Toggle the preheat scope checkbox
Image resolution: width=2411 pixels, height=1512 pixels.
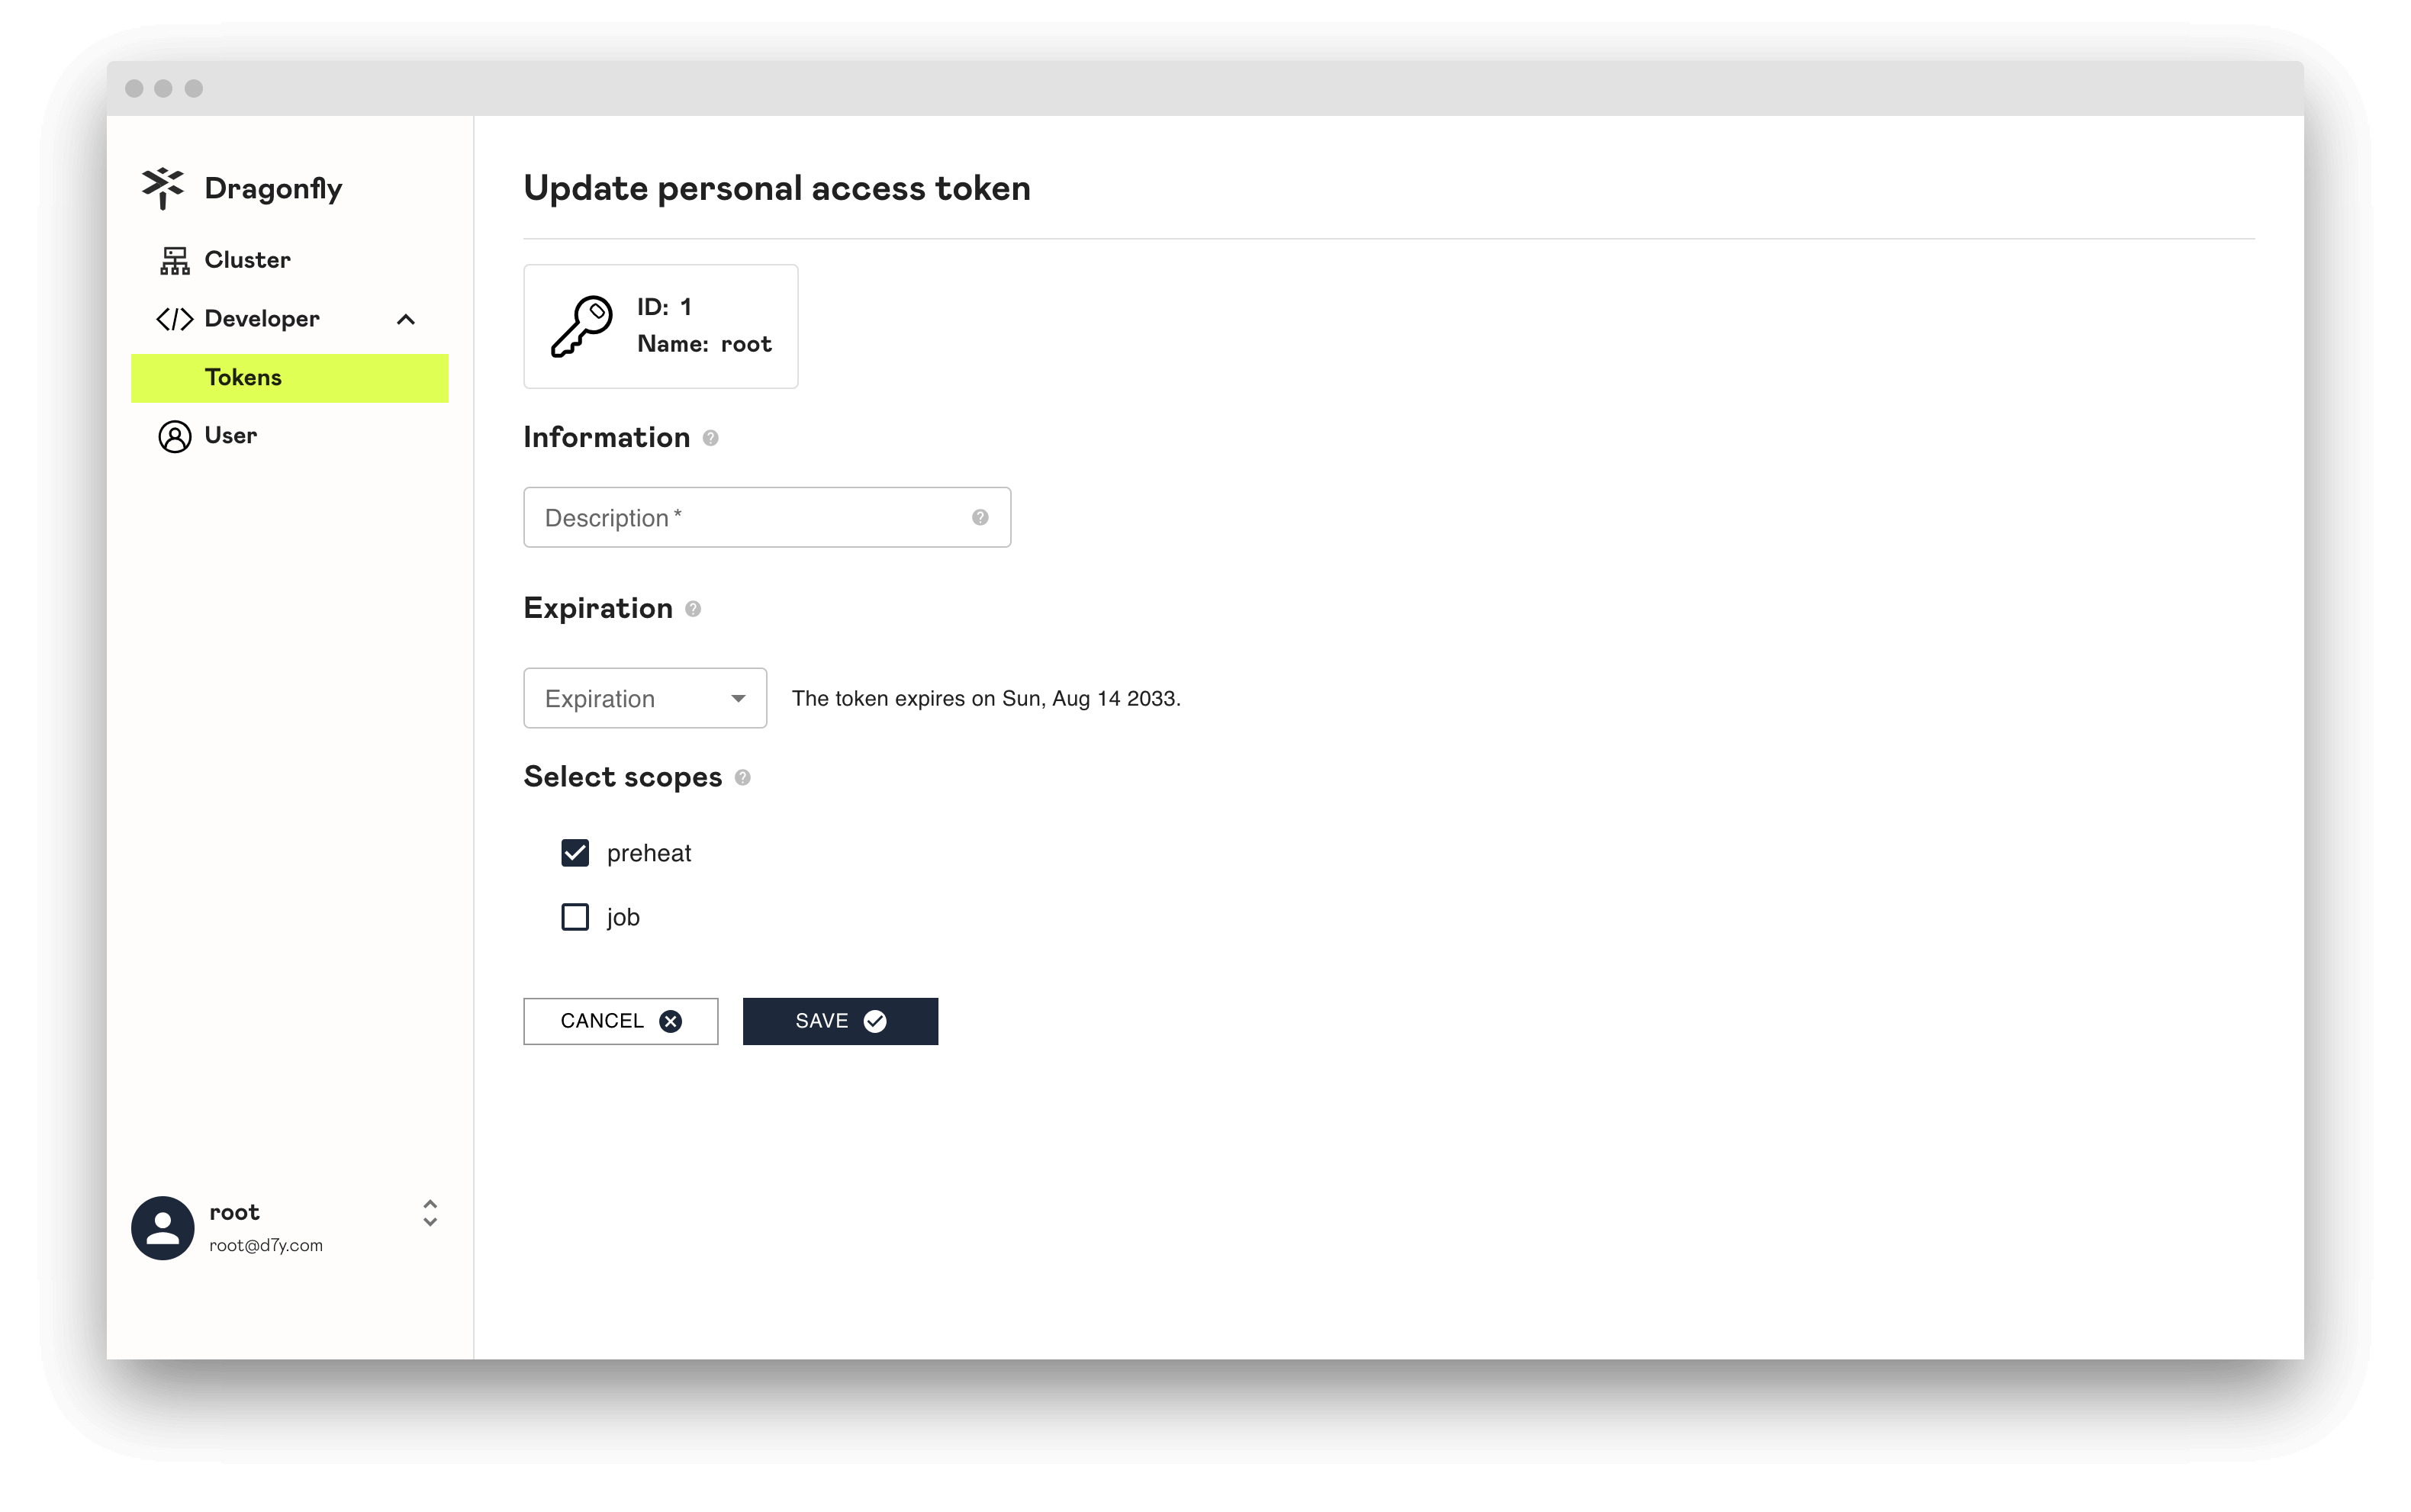pos(575,852)
